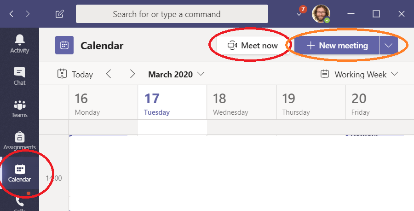Viewport: 414px width, 211px height.
Task: Start a meeting with Meet now
Action: pos(253,45)
